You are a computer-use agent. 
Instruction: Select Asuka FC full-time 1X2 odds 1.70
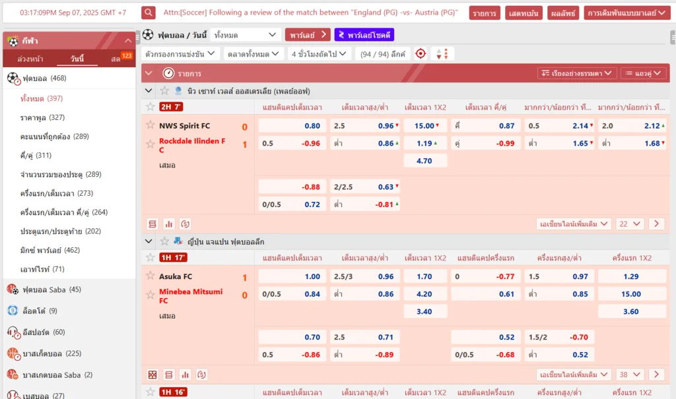click(x=426, y=276)
